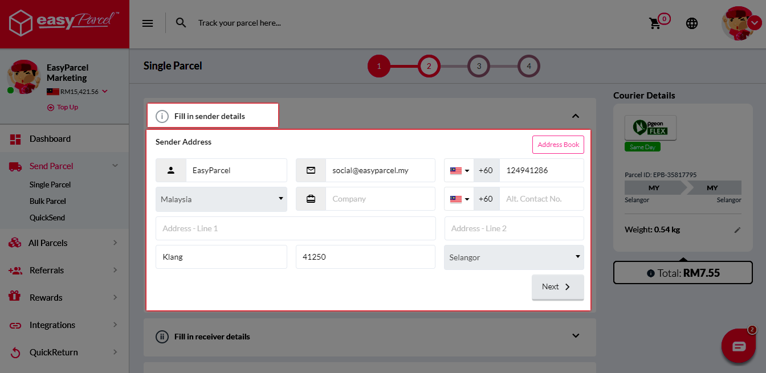Click the city field Klang
The height and width of the screenshot is (373, 766).
coord(221,257)
